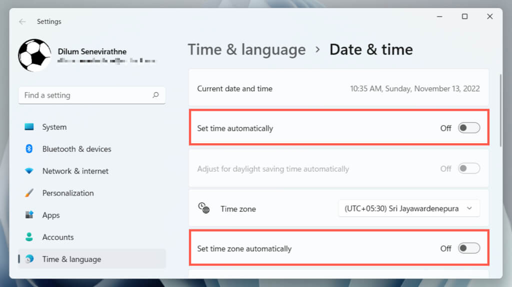Image resolution: width=512 pixels, height=287 pixels.
Task: Open the Personalization settings page
Action: pyautogui.click(x=68, y=193)
